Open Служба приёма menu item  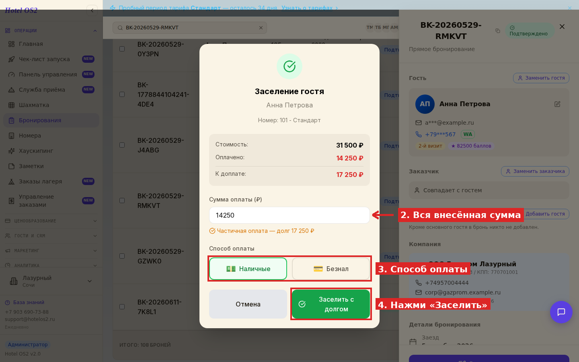51,90
